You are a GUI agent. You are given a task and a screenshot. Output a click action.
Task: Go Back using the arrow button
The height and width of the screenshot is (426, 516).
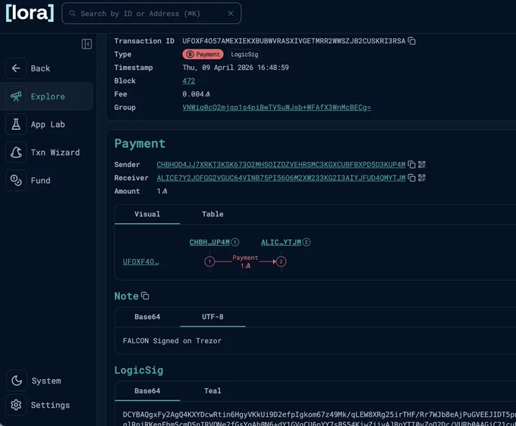click(16, 68)
